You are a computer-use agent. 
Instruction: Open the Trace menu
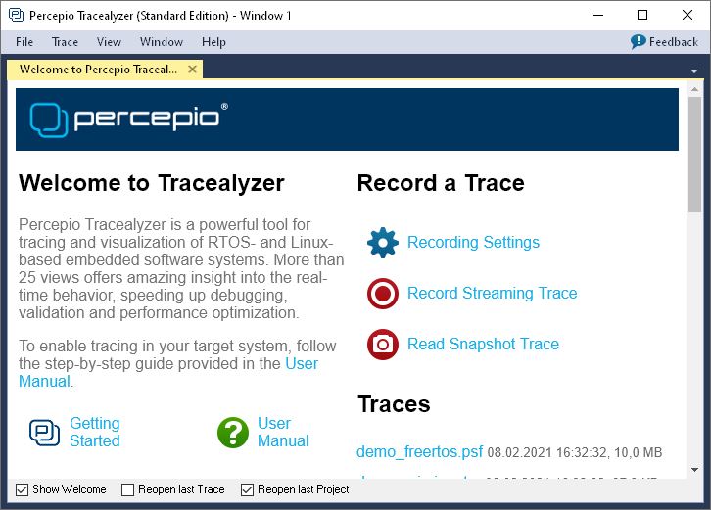click(x=65, y=42)
